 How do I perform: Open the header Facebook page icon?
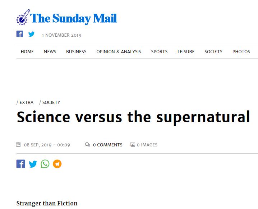(x=20, y=34)
